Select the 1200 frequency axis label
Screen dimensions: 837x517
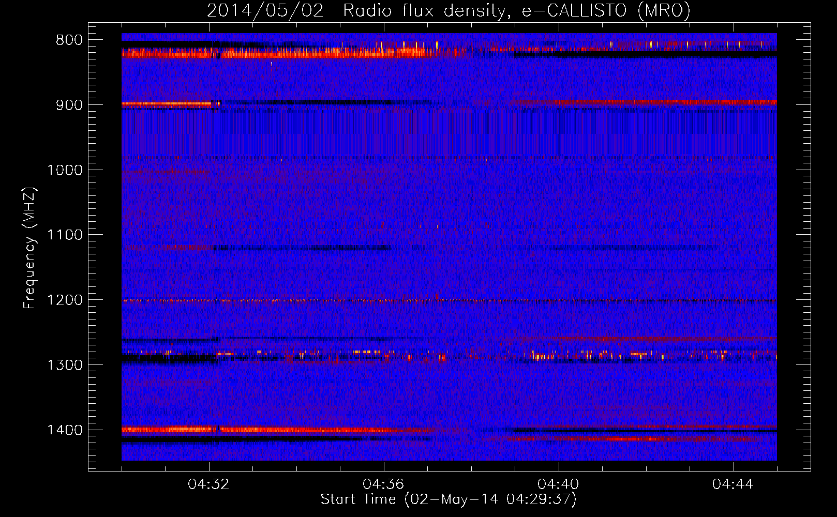click(x=65, y=300)
